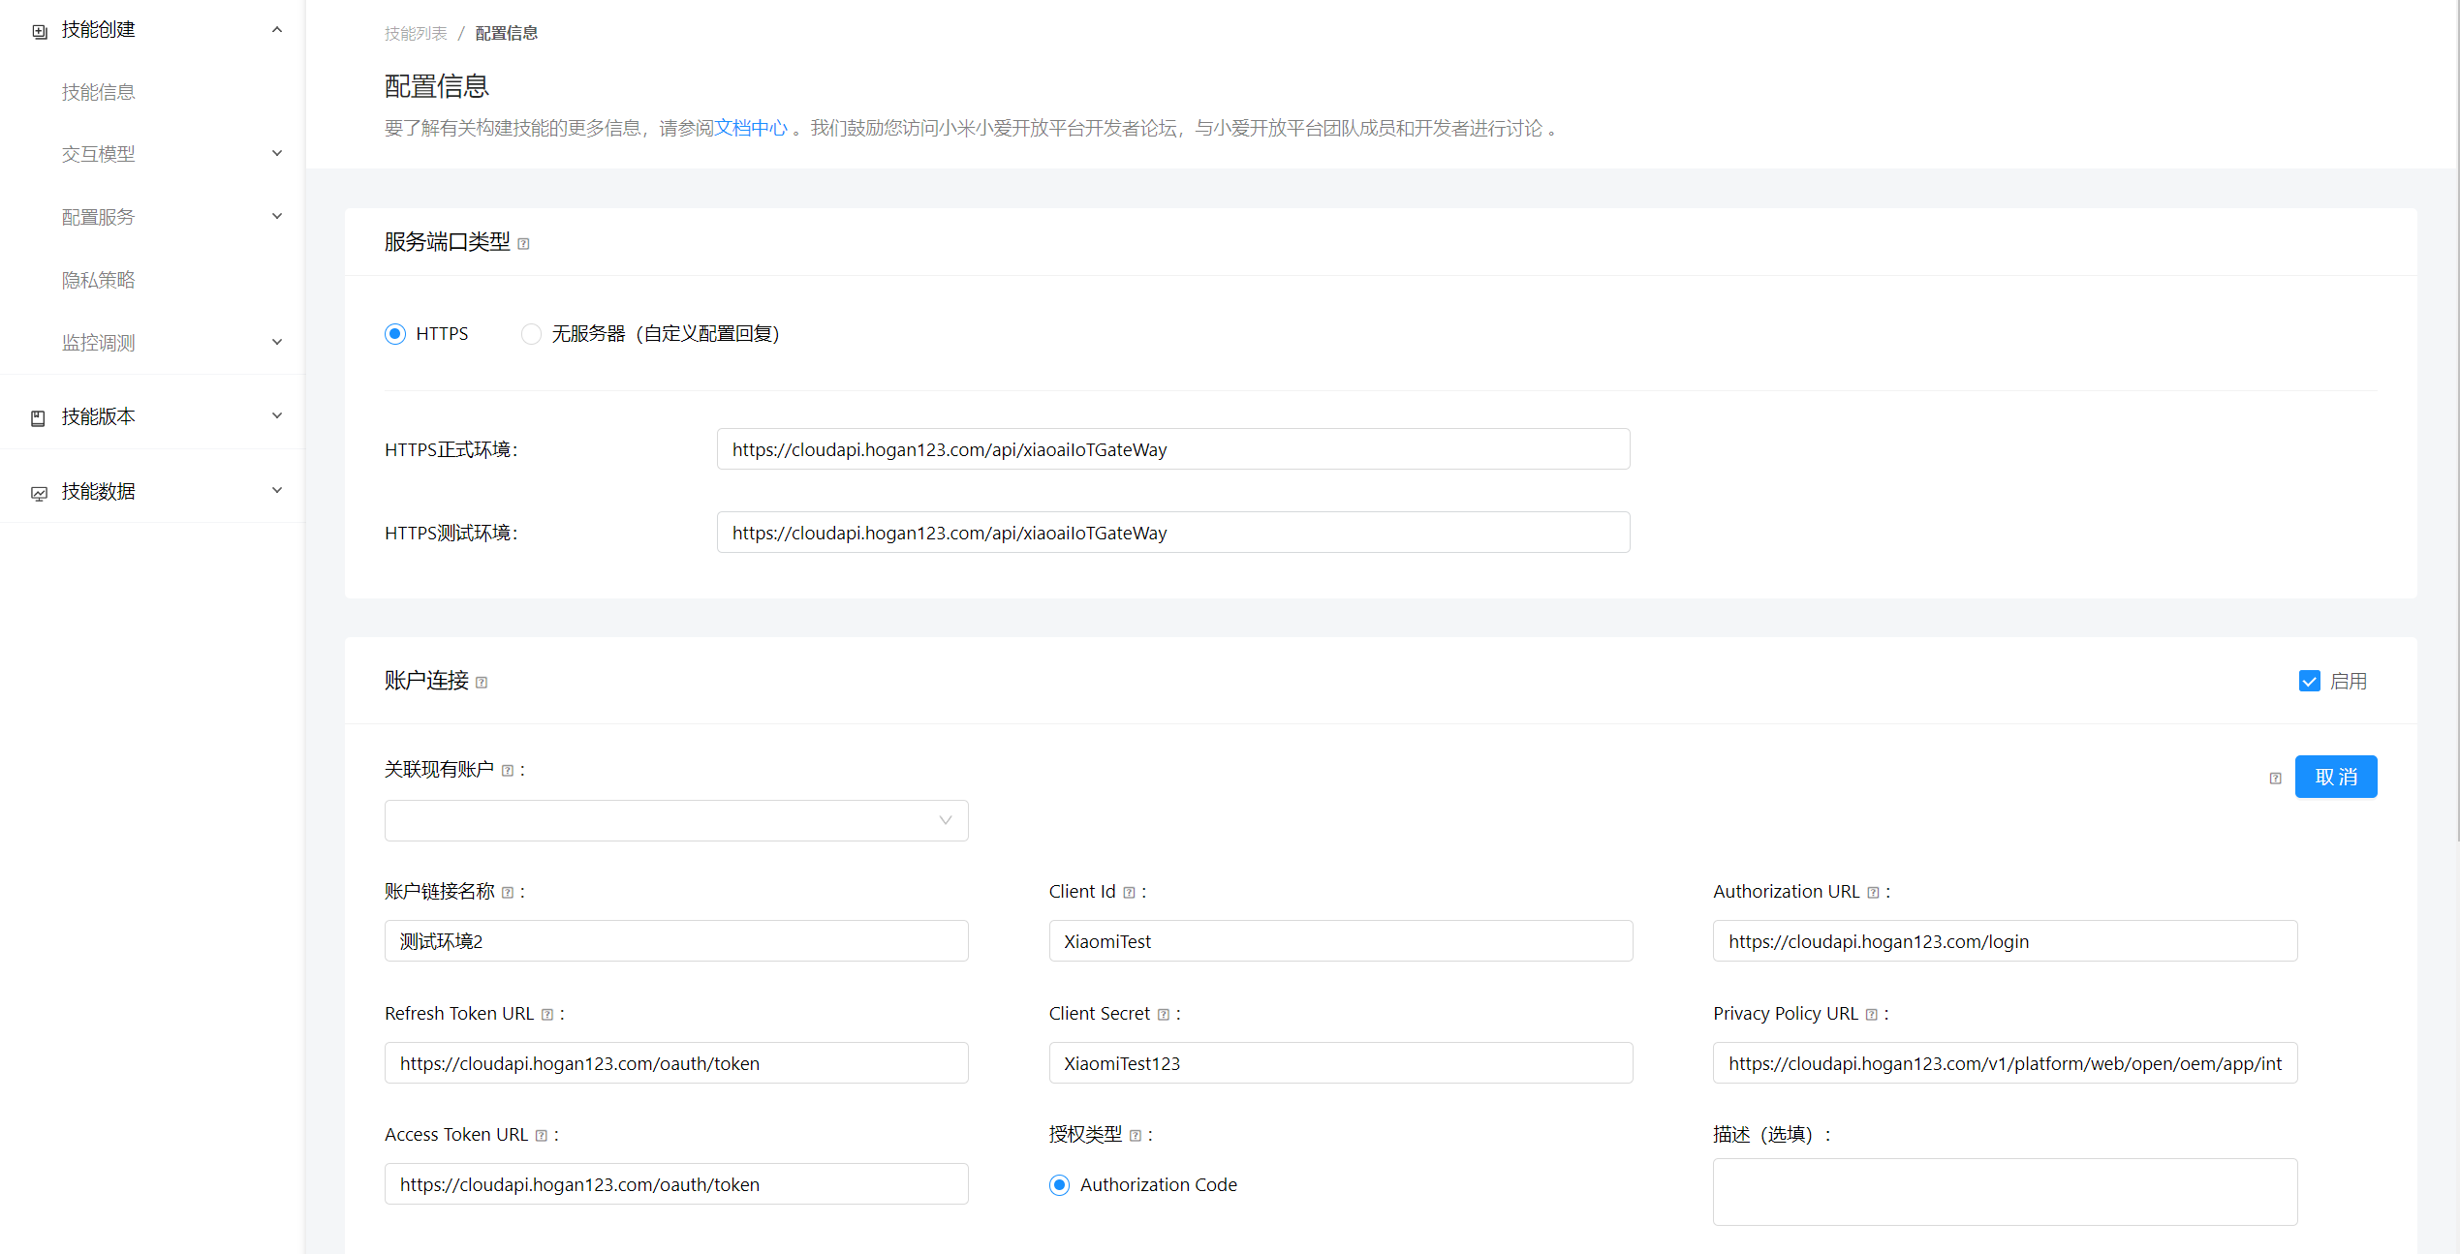Click the 取消 button
This screenshot has width=2460, height=1254.
2336,777
